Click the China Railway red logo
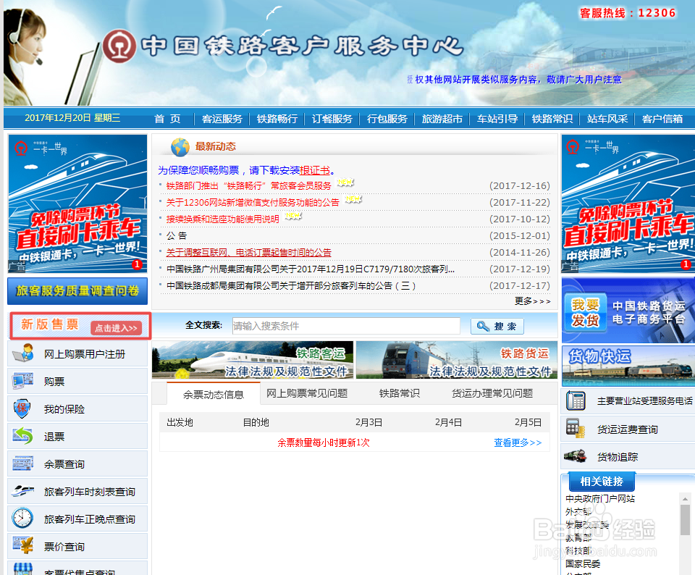 119,46
